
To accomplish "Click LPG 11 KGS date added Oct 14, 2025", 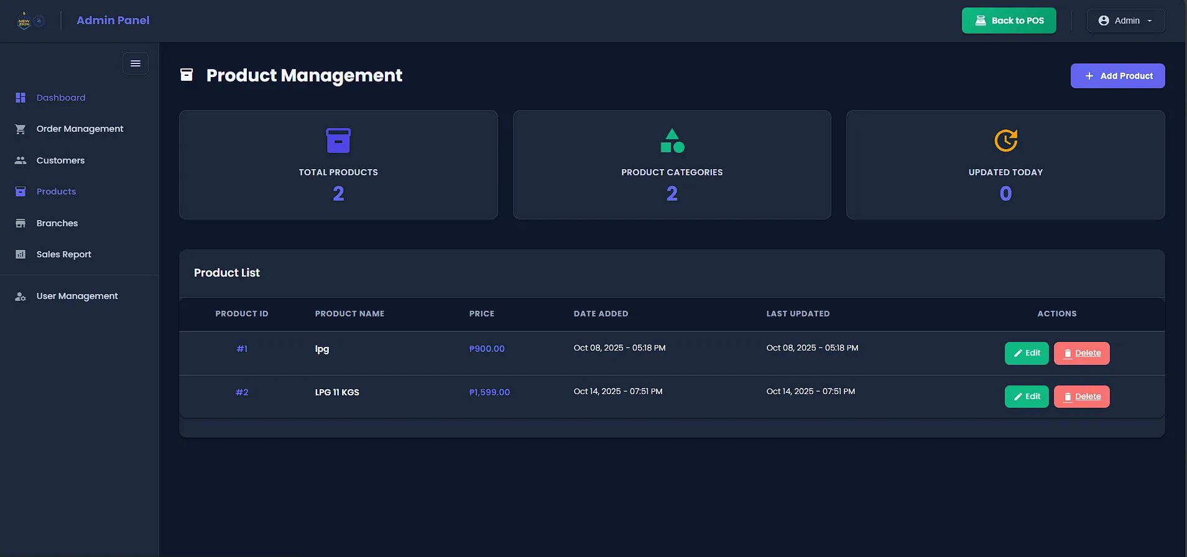I will pos(618,392).
